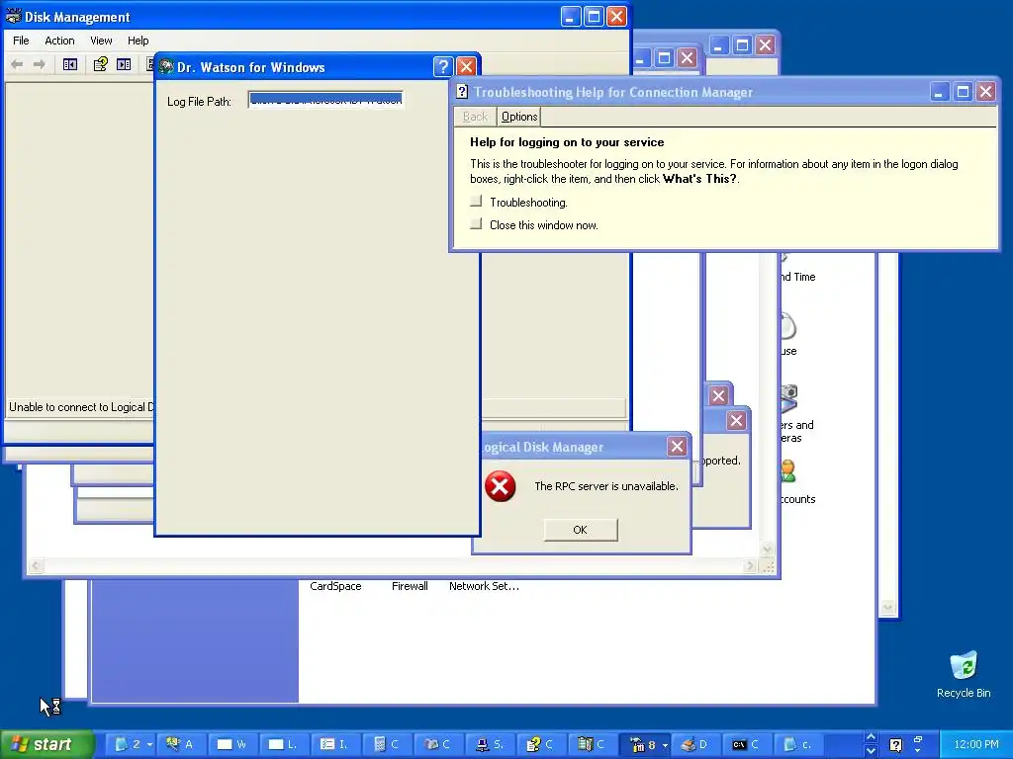Click the taskbar scroll-down arrow

(871, 751)
